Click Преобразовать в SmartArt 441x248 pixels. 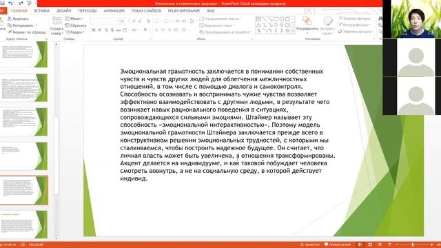click(x=226, y=32)
